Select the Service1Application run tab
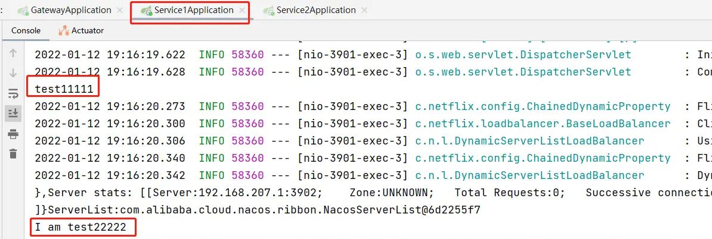The width and height of the screenshot is (712, 239). click(x=194, y=10)
